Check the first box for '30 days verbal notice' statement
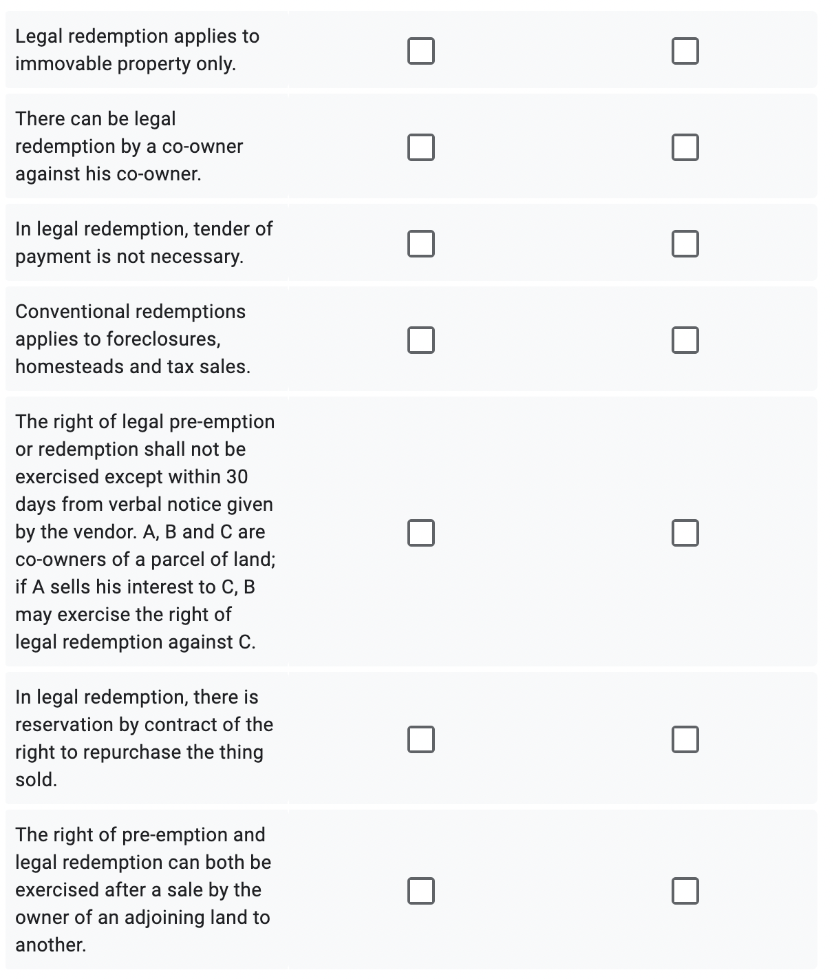 coord(421,531)
